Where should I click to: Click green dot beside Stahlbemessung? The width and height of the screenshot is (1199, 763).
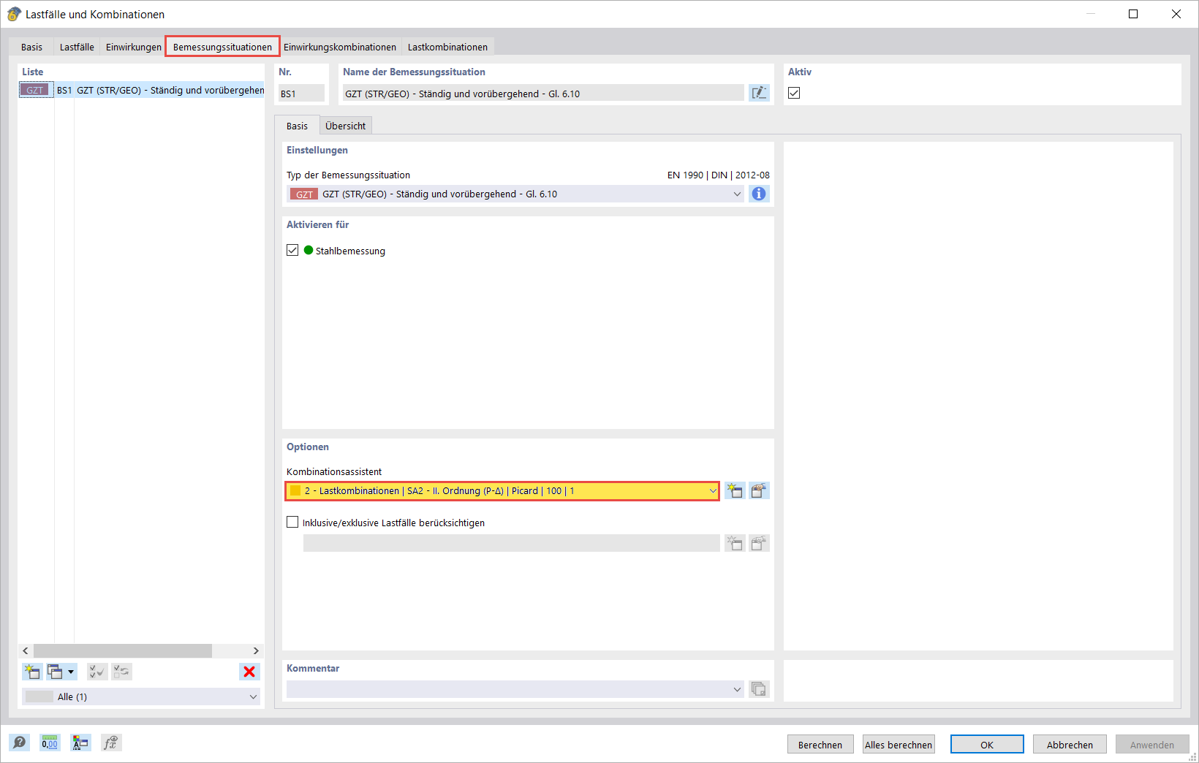(309, 250)
